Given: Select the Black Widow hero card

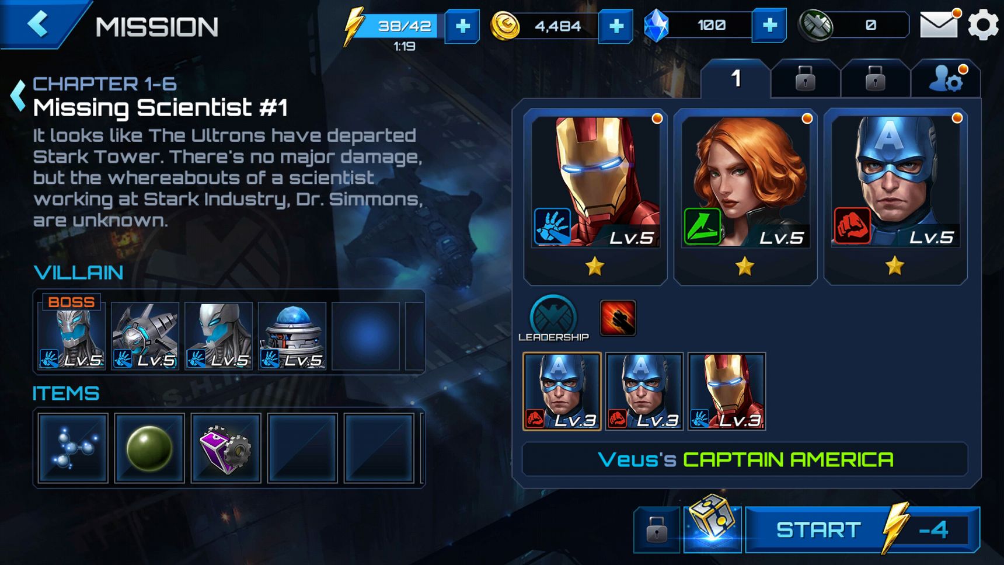Looking at the screenshot, I should [x=745, y=197].
